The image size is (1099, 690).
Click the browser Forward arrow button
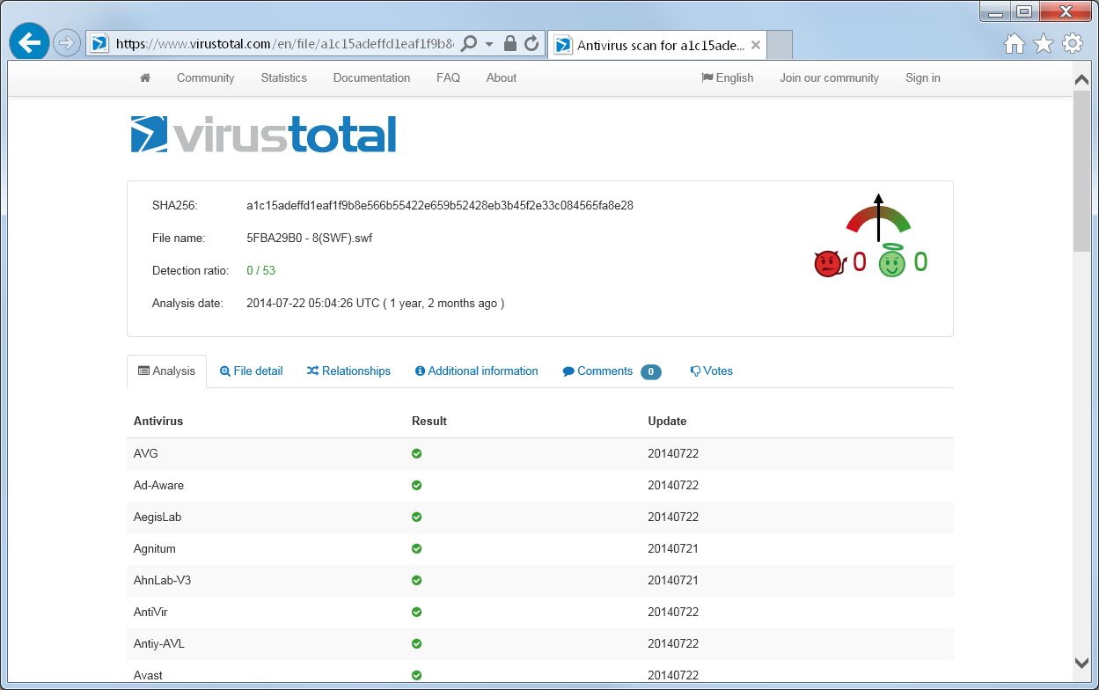[66, 42]
